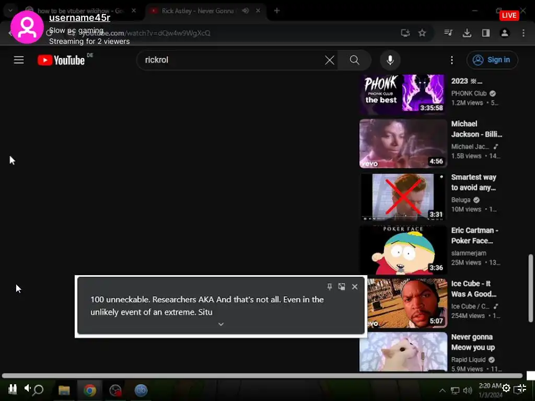Close the Rick Astley tab

coord(258,10)
